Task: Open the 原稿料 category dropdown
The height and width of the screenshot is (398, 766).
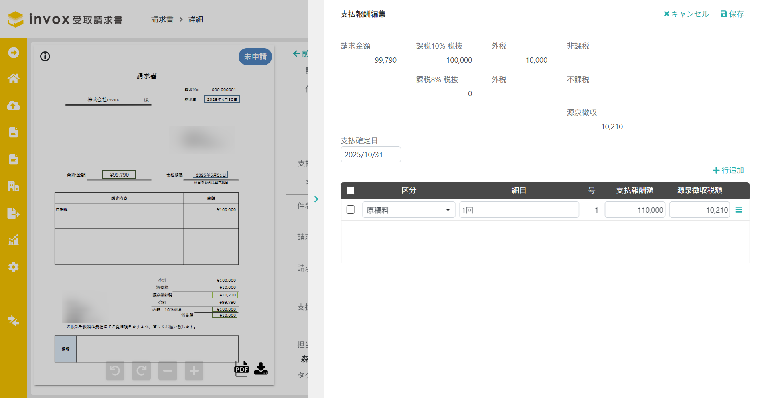Action: 409,210
